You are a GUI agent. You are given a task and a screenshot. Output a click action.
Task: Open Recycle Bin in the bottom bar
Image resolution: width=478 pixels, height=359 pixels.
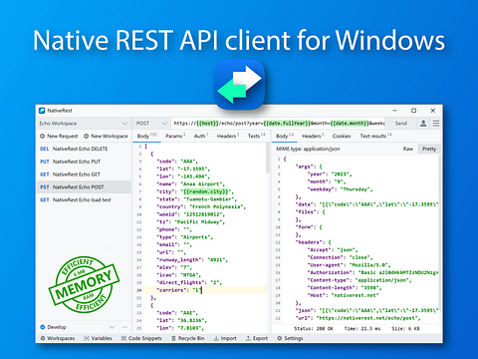pyautogui.click(x=188, y=338)
